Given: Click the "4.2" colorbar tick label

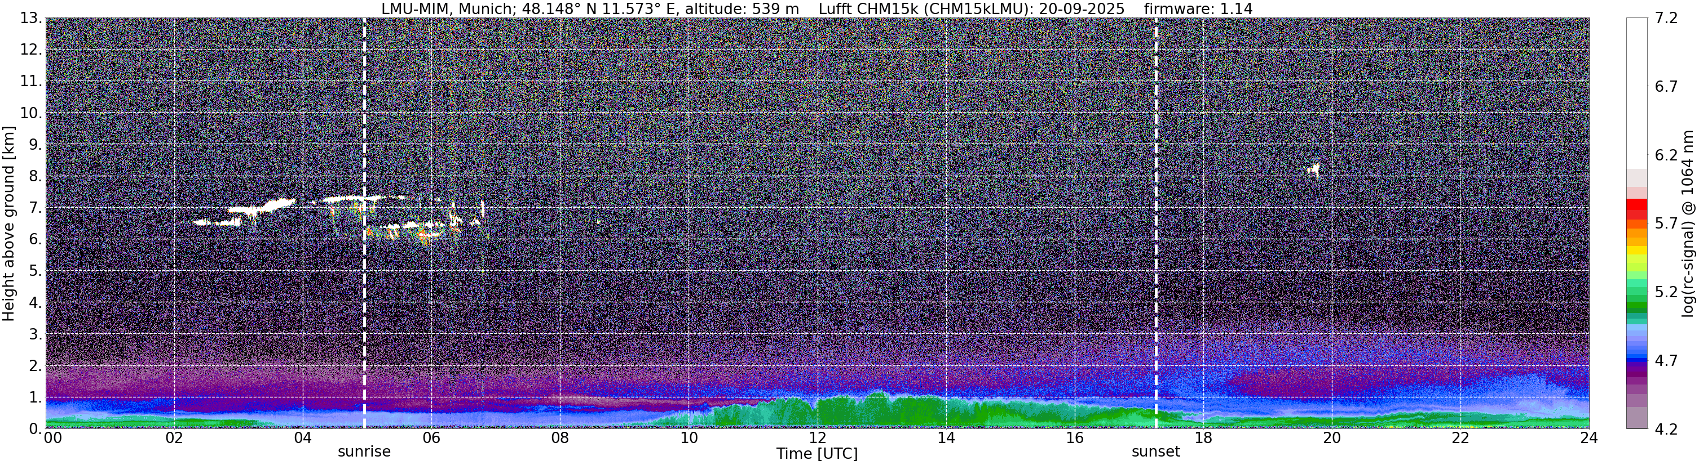Looking at the screenshot, I should (x=1666, y=429).
